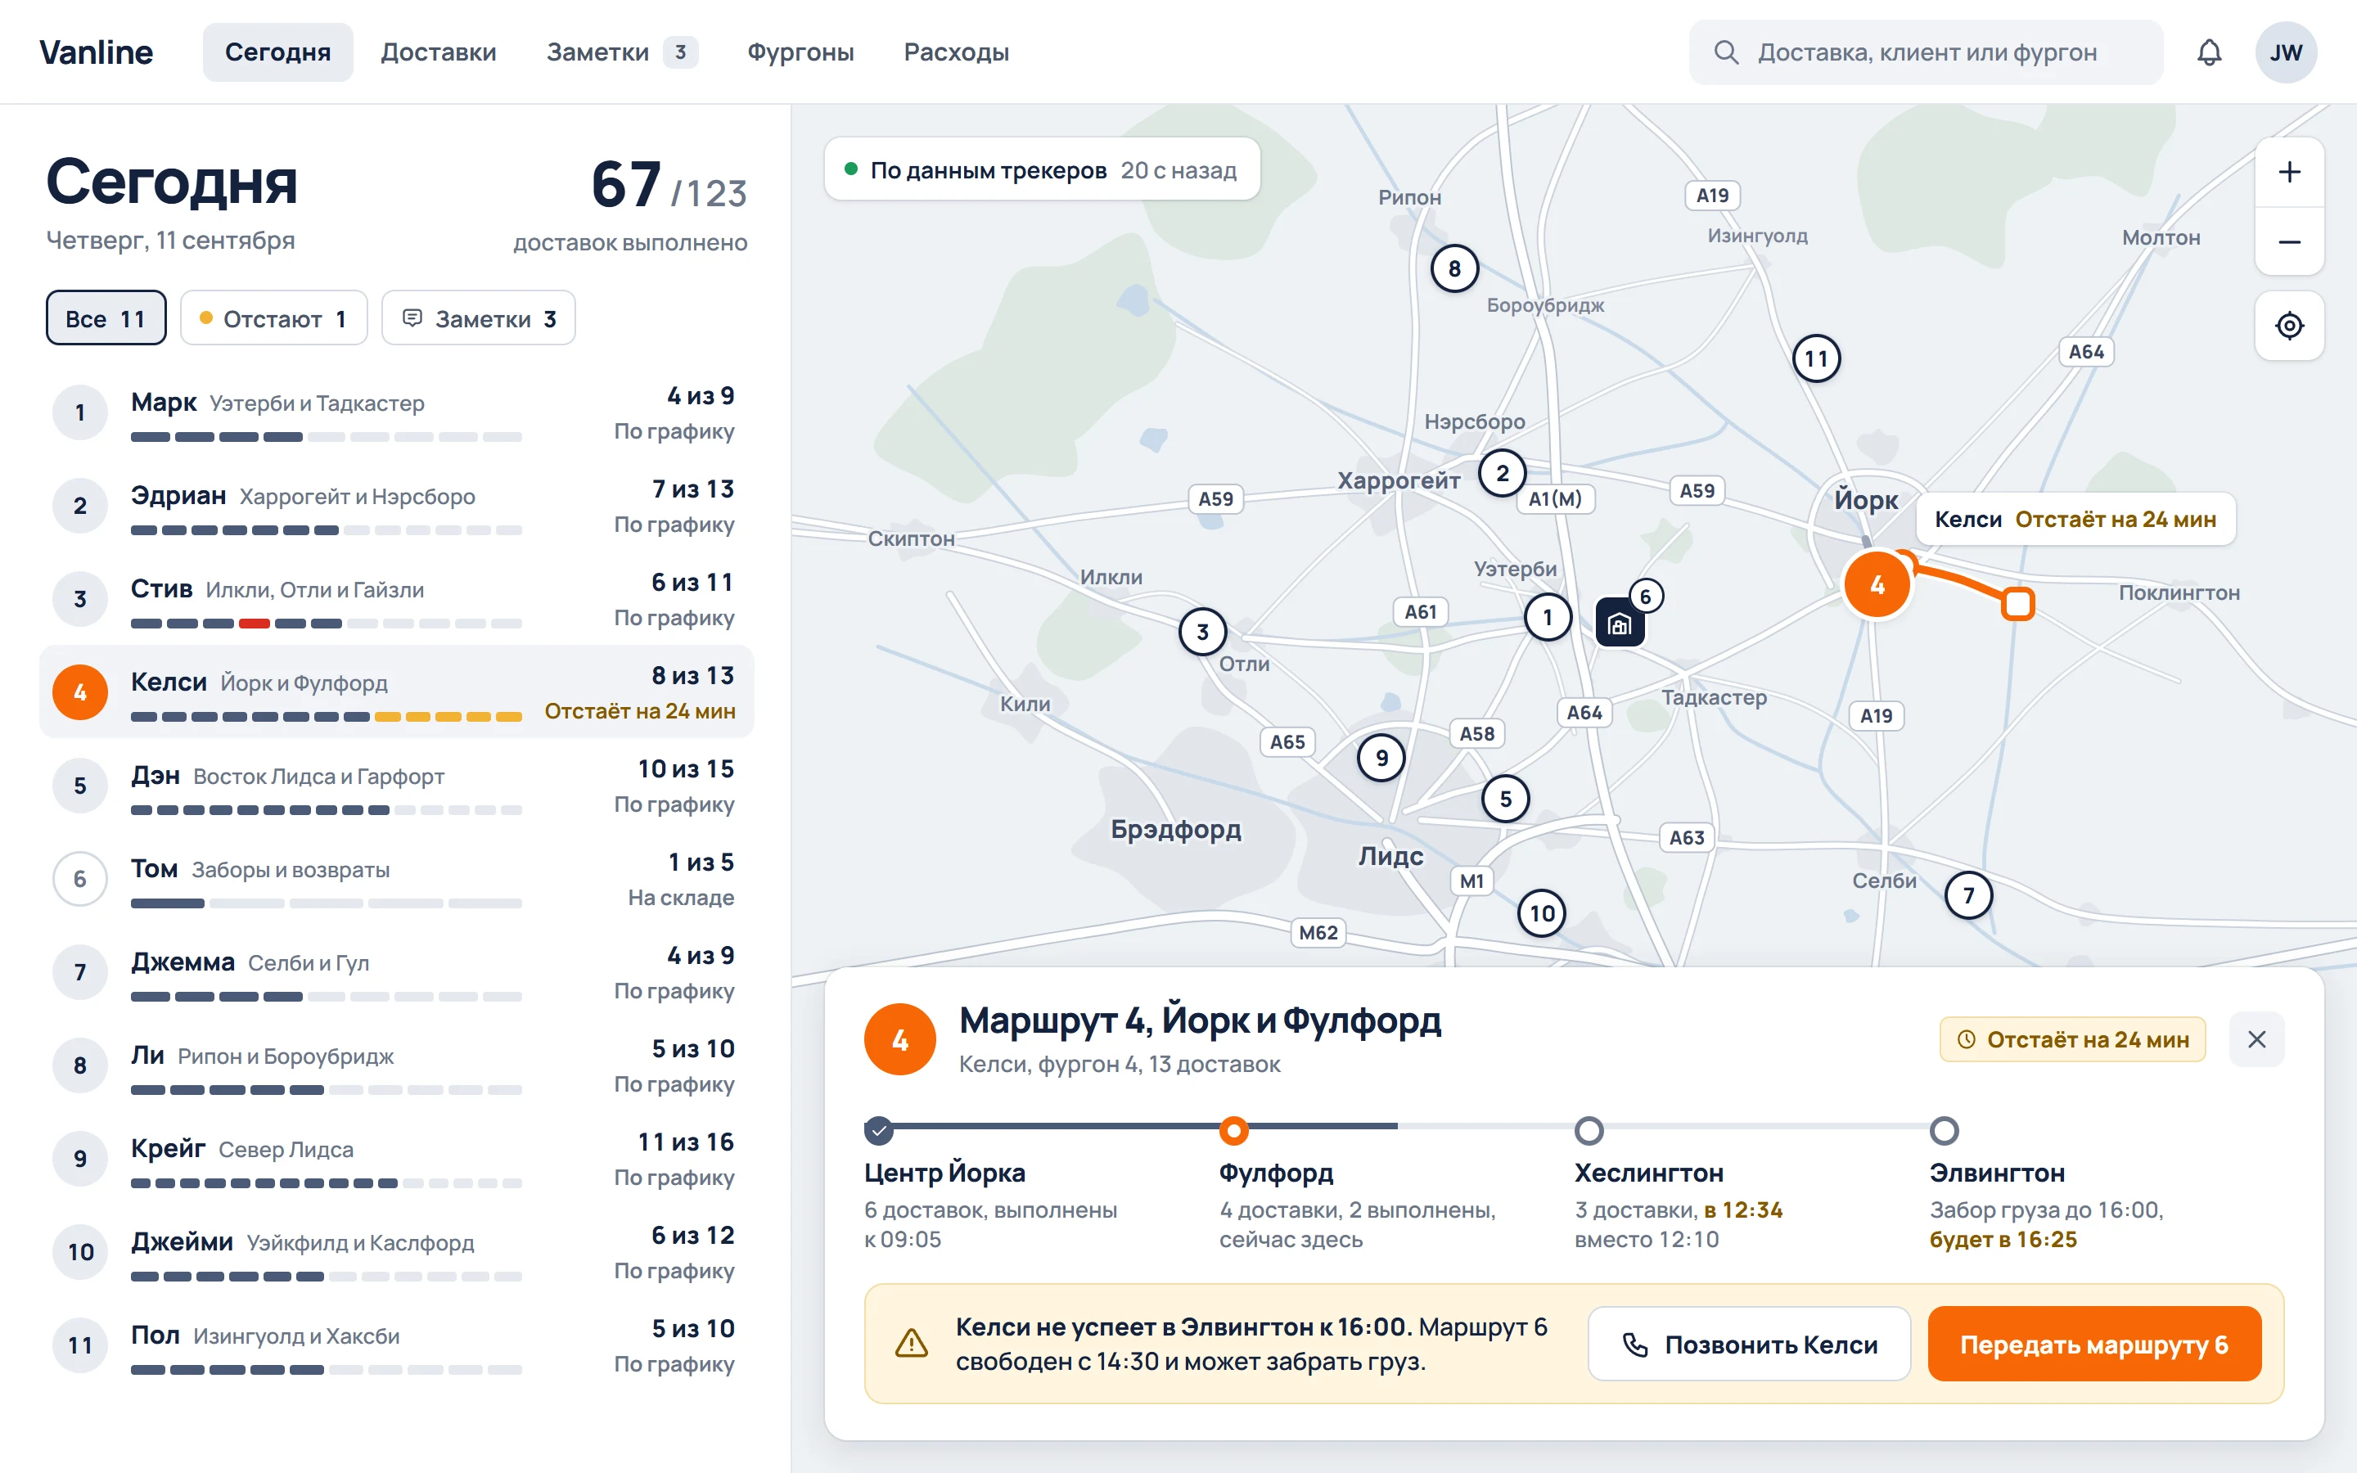Open the Расходы tab
The height and width of the screenshot is (1473, 2357).
click(957, 52)
